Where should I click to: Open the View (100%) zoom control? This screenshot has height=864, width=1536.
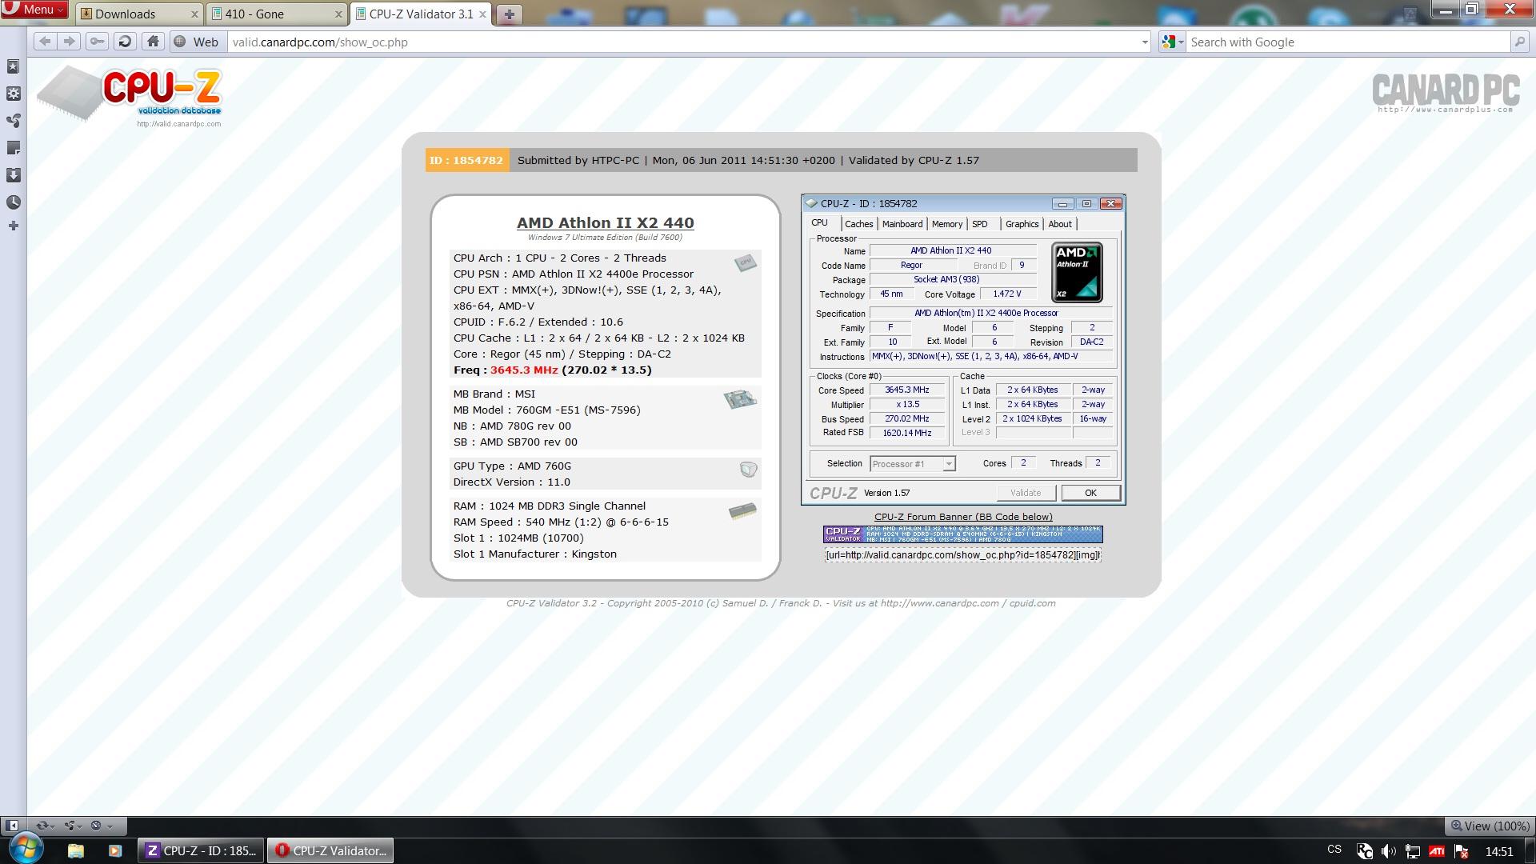coord(1490,826)
